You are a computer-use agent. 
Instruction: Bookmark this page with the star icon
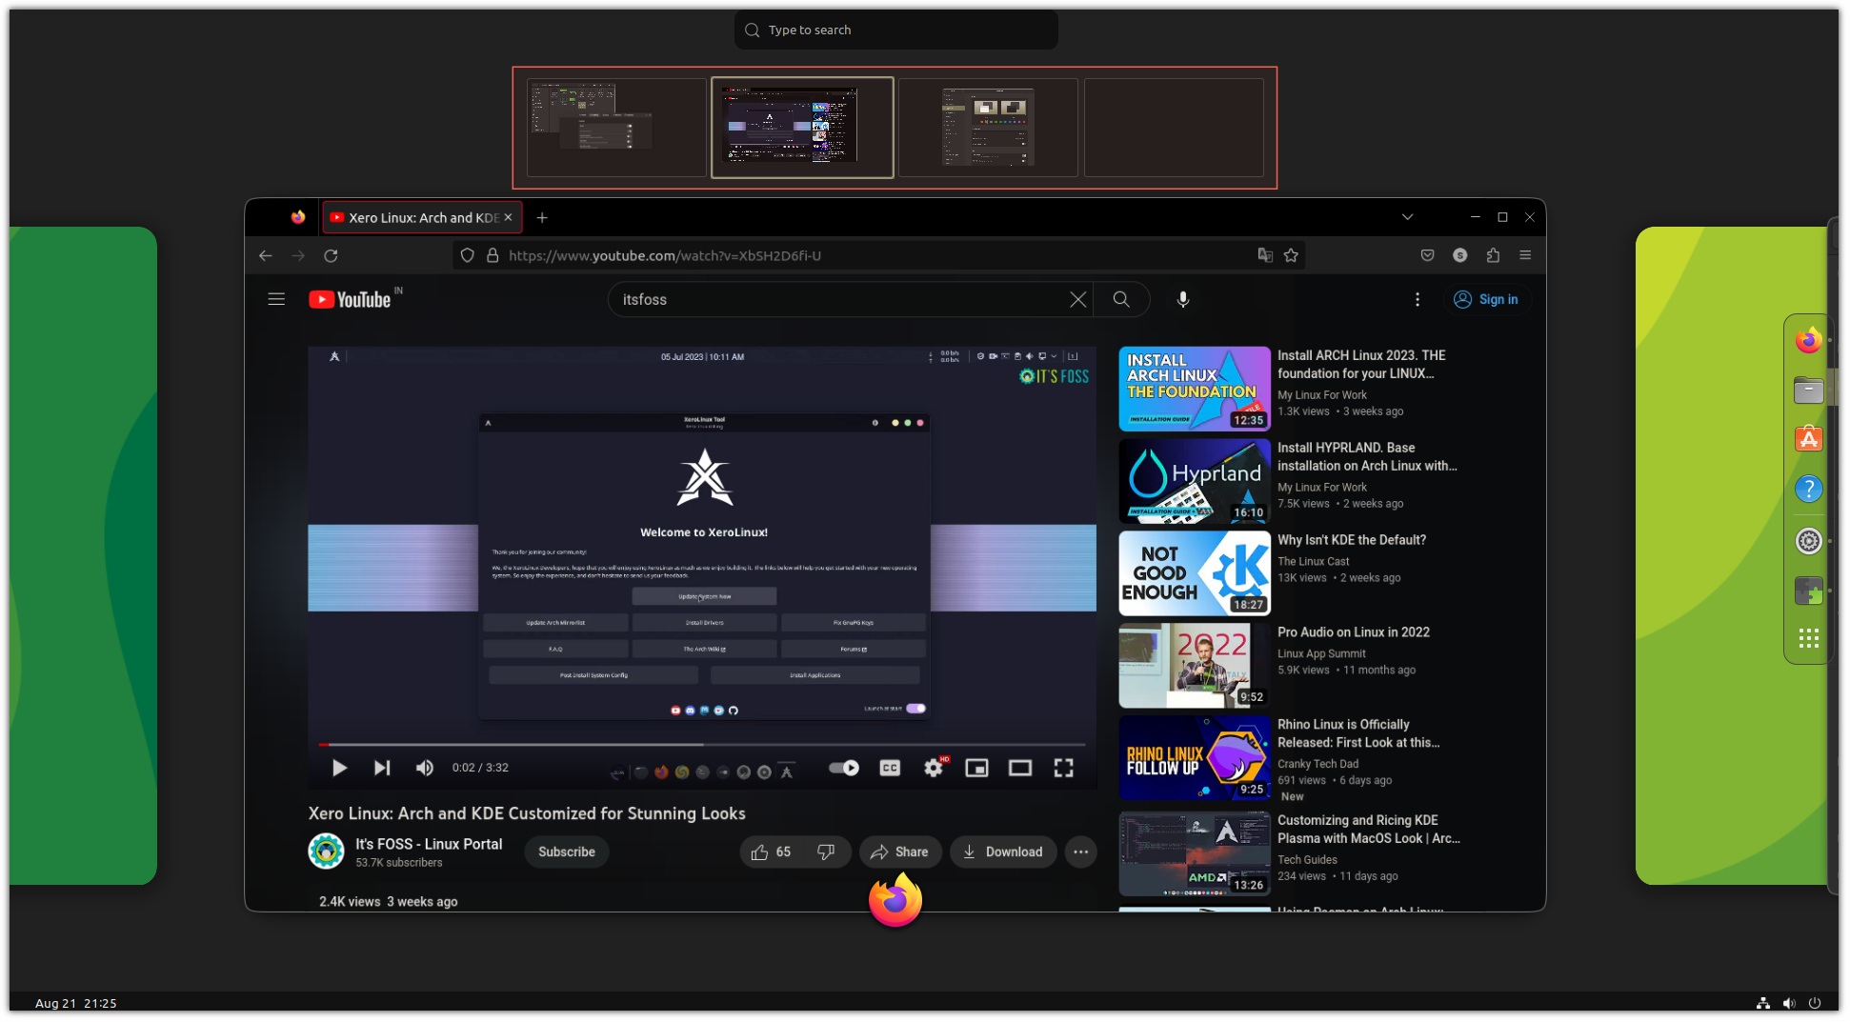pyautogui.click(x=1291, y=255)
